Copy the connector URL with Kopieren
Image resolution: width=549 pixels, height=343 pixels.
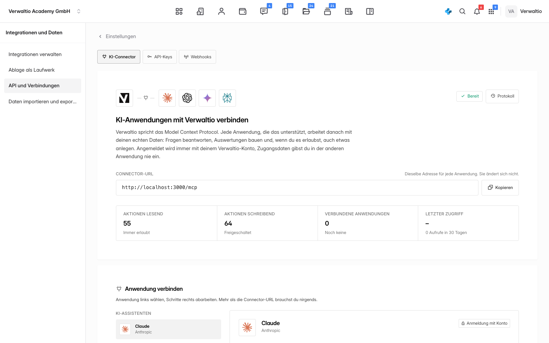(500, 188)
